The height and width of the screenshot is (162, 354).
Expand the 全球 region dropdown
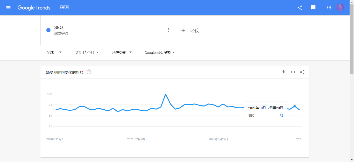(x=54, y=52)
